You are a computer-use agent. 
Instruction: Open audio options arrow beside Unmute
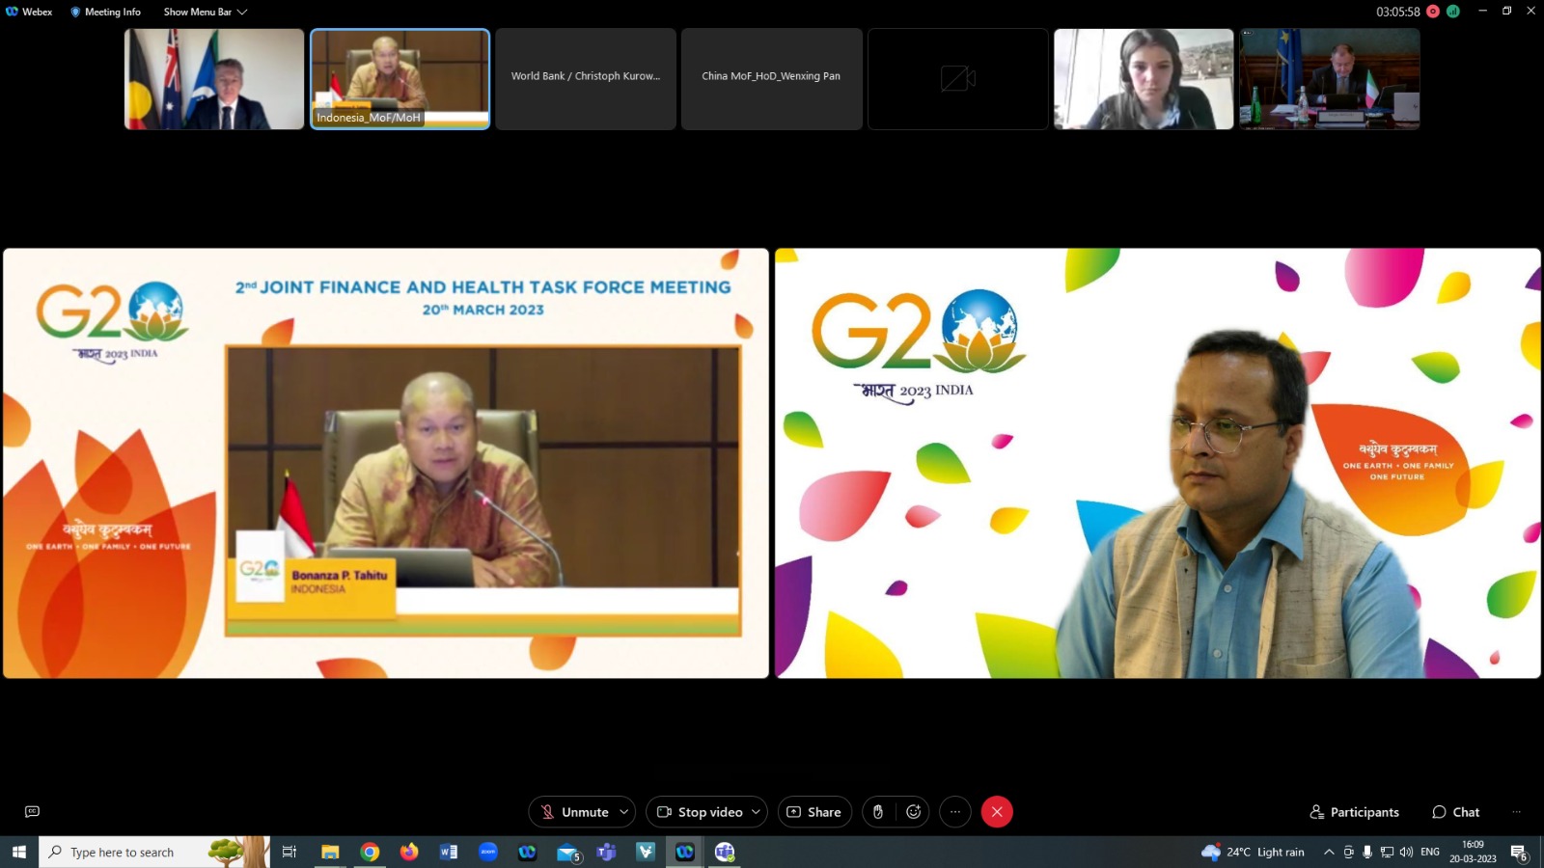tap(624, 812)
